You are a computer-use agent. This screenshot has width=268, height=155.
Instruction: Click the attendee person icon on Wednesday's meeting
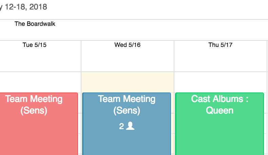tap(130, 126)
